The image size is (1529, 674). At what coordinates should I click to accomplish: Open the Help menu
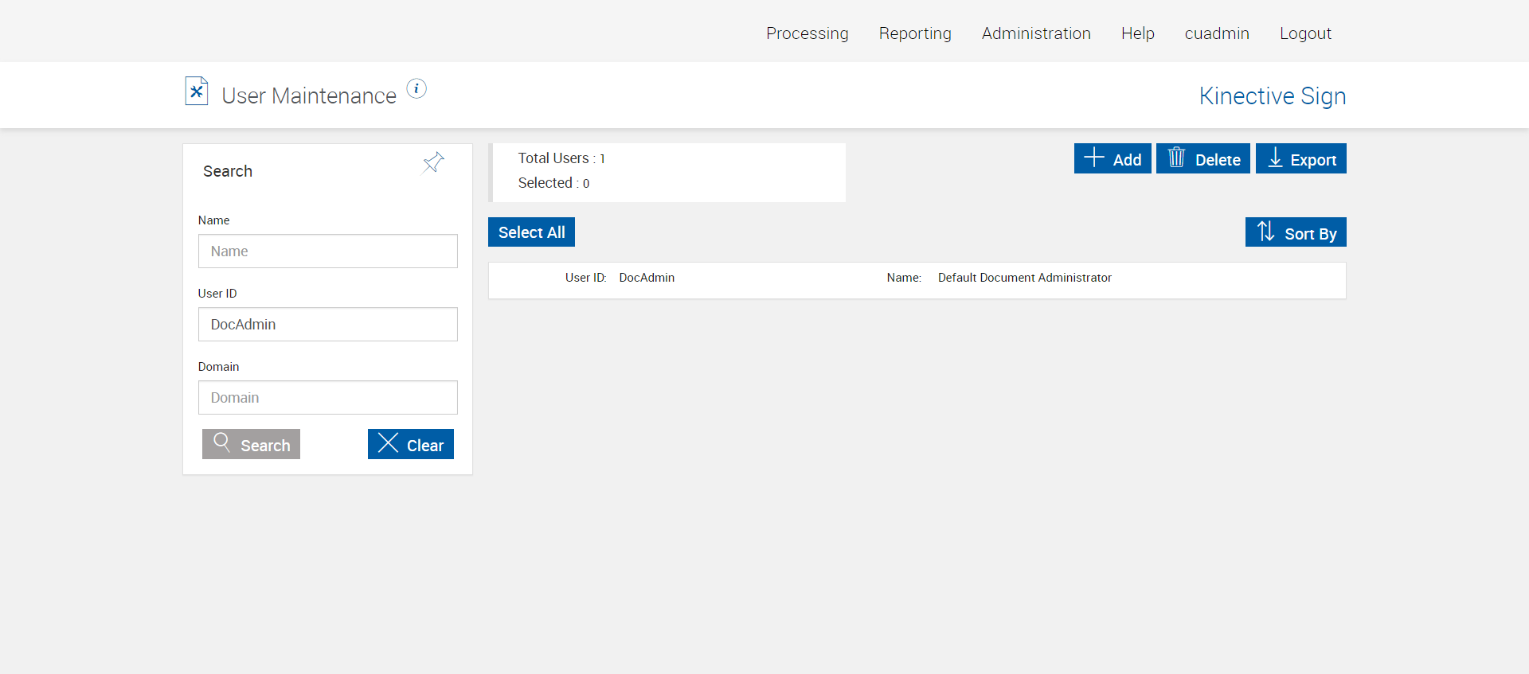point(1137,33)
